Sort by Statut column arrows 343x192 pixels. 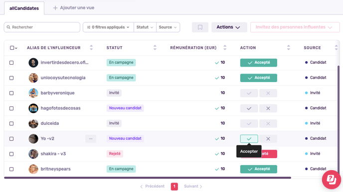click(155, 48)
